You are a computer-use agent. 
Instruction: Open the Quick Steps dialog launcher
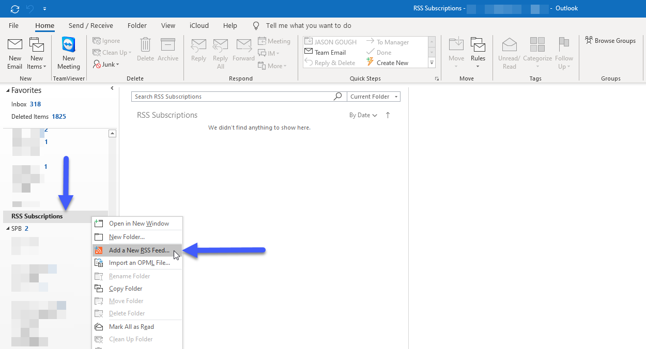point(437,78)
